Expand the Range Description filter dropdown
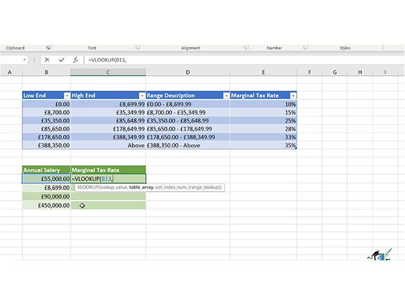This screenshot has width=405, height=304. tap(225, 95)
